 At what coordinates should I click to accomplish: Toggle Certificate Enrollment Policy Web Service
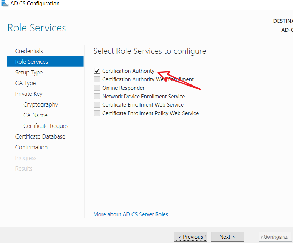(97, 113)
